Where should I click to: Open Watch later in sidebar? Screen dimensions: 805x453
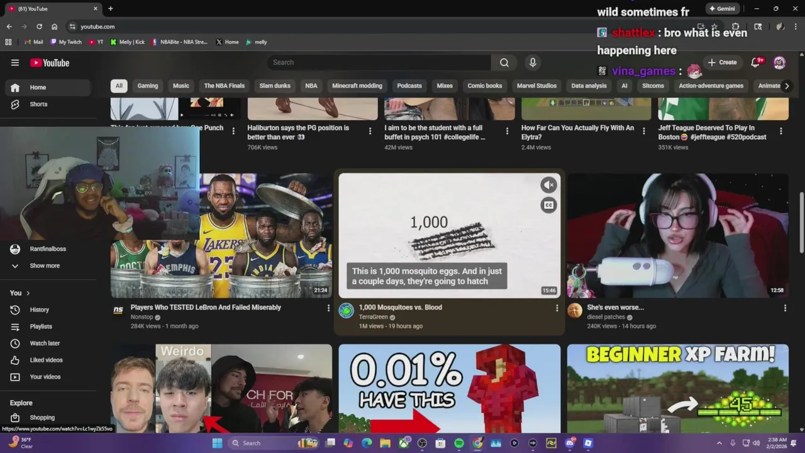49,343
